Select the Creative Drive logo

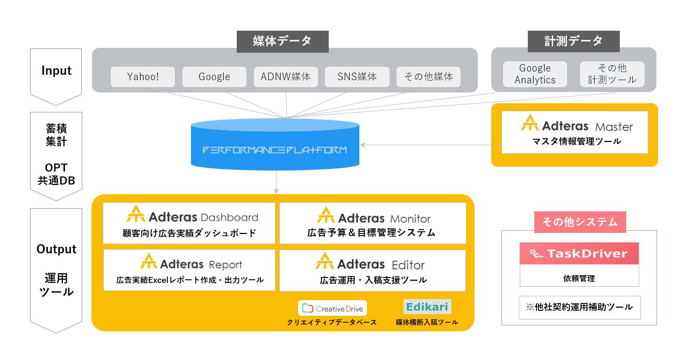click(x=333, y=308)
